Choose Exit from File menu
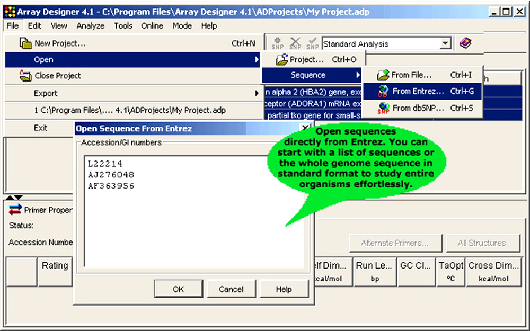Image resolution: width=530 pixels, height=331 pixels. tap(40, 128)
